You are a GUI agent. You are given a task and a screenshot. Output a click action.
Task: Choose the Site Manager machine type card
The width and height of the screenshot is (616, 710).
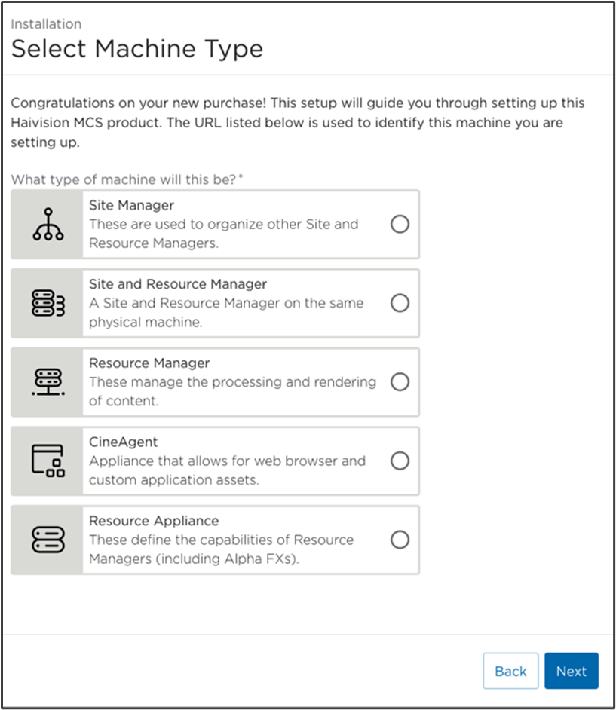tap(215, 224)
